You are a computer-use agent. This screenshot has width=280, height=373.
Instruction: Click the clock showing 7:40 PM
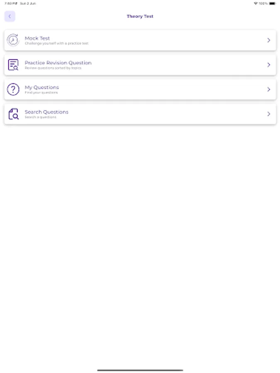pyautogui.click(x=7, y=4)
